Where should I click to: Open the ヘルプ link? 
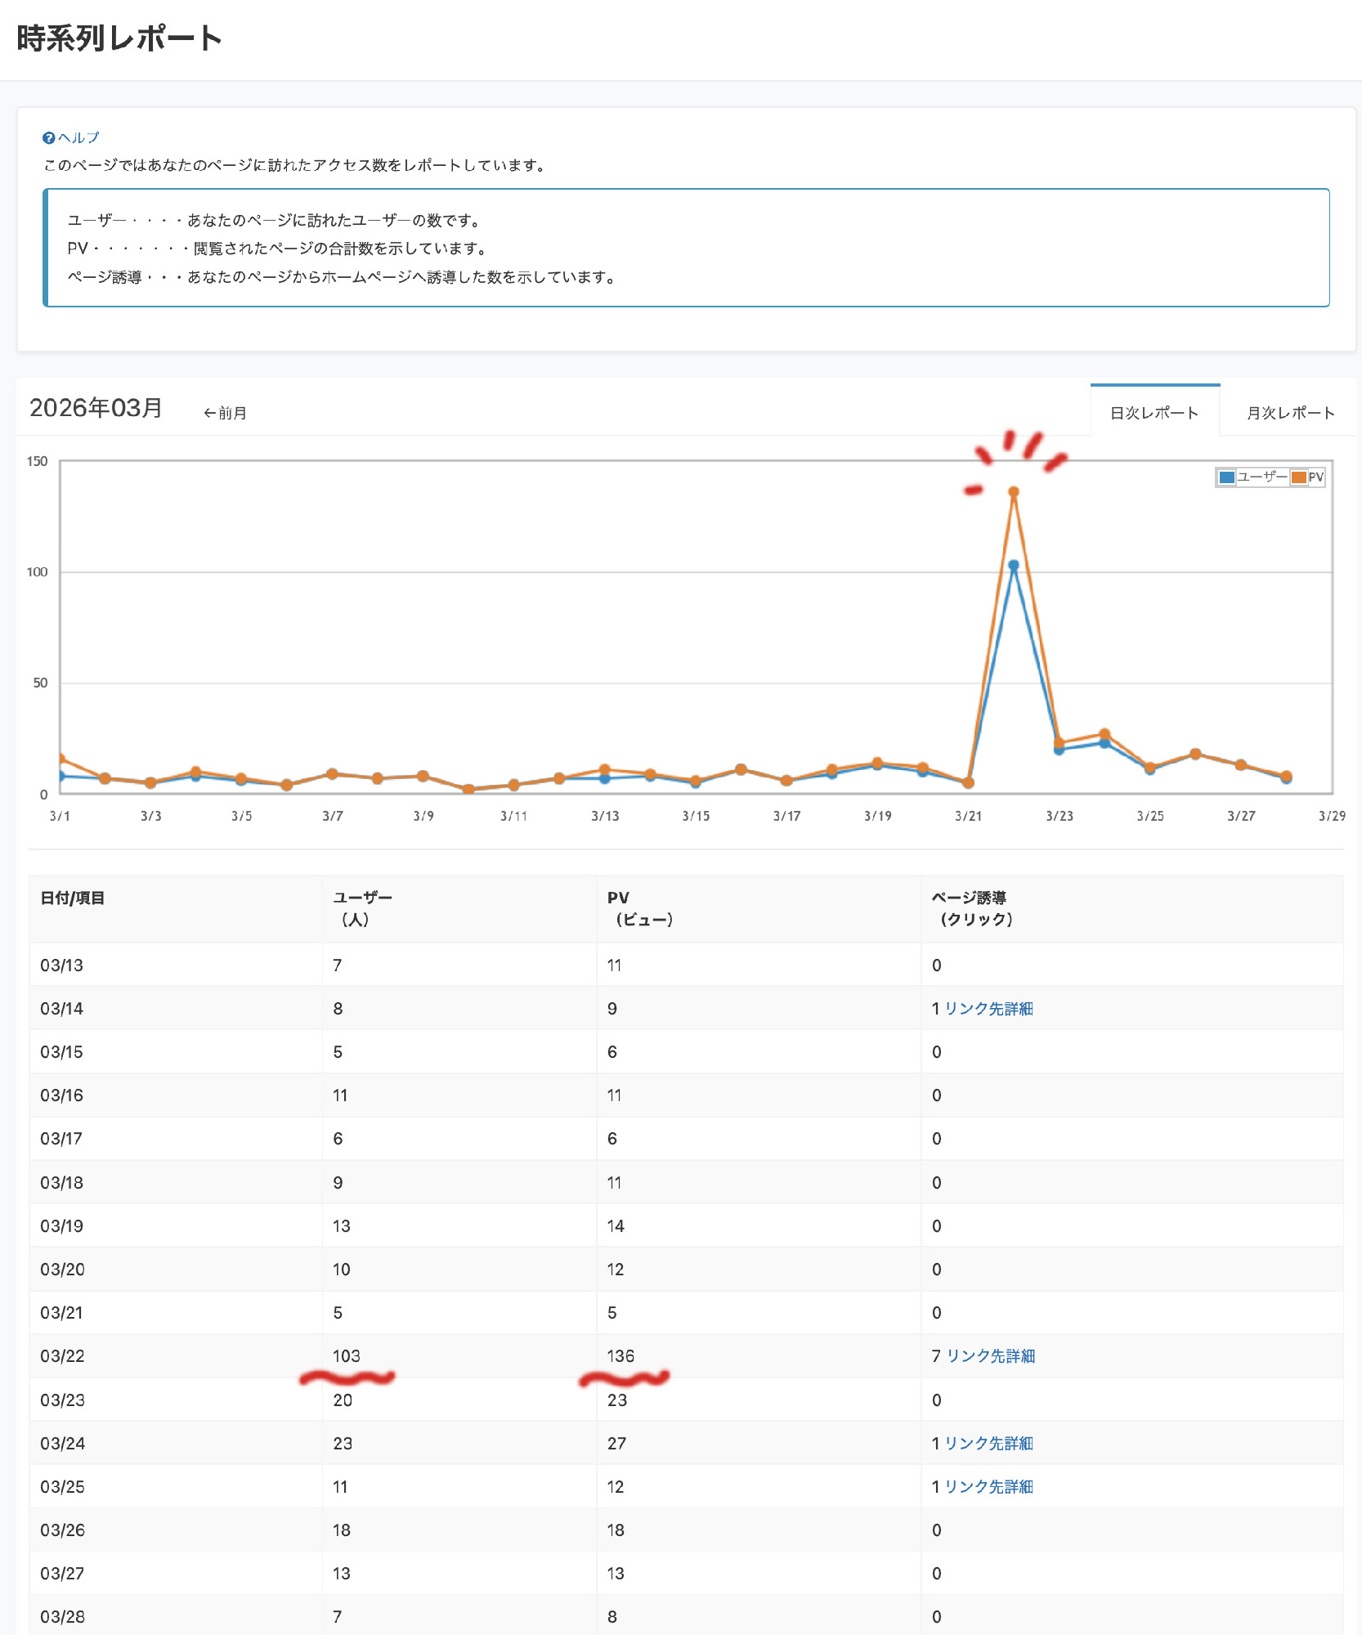(x=78, y=138)
